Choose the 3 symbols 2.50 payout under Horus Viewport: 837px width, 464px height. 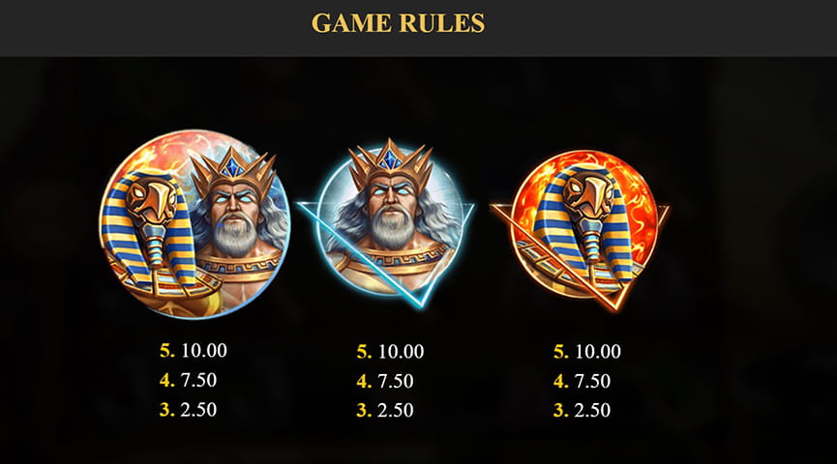point(582,410)
